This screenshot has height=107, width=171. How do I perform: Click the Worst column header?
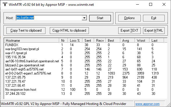(142, 41)
